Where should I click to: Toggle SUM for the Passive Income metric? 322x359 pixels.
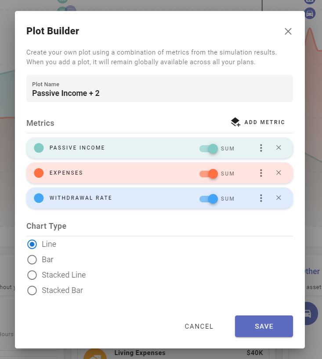tap(209, 149)
